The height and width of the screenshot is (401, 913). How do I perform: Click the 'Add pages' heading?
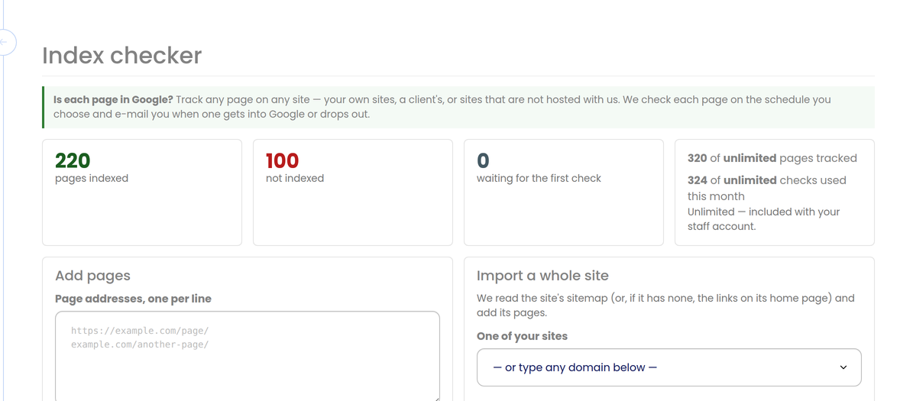[92, 275]
